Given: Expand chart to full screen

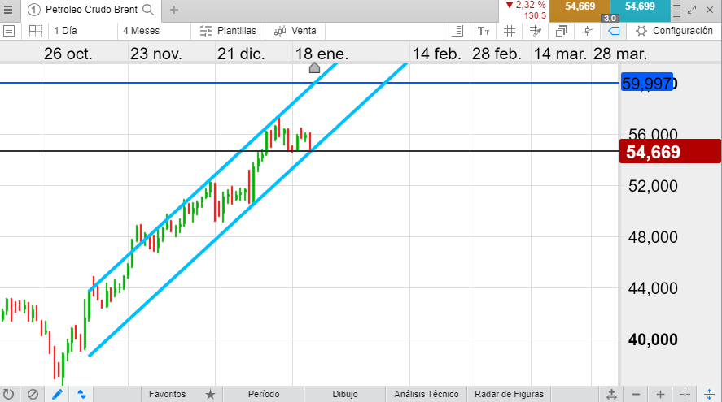Looking at the screenshot, I should point(692,10).
